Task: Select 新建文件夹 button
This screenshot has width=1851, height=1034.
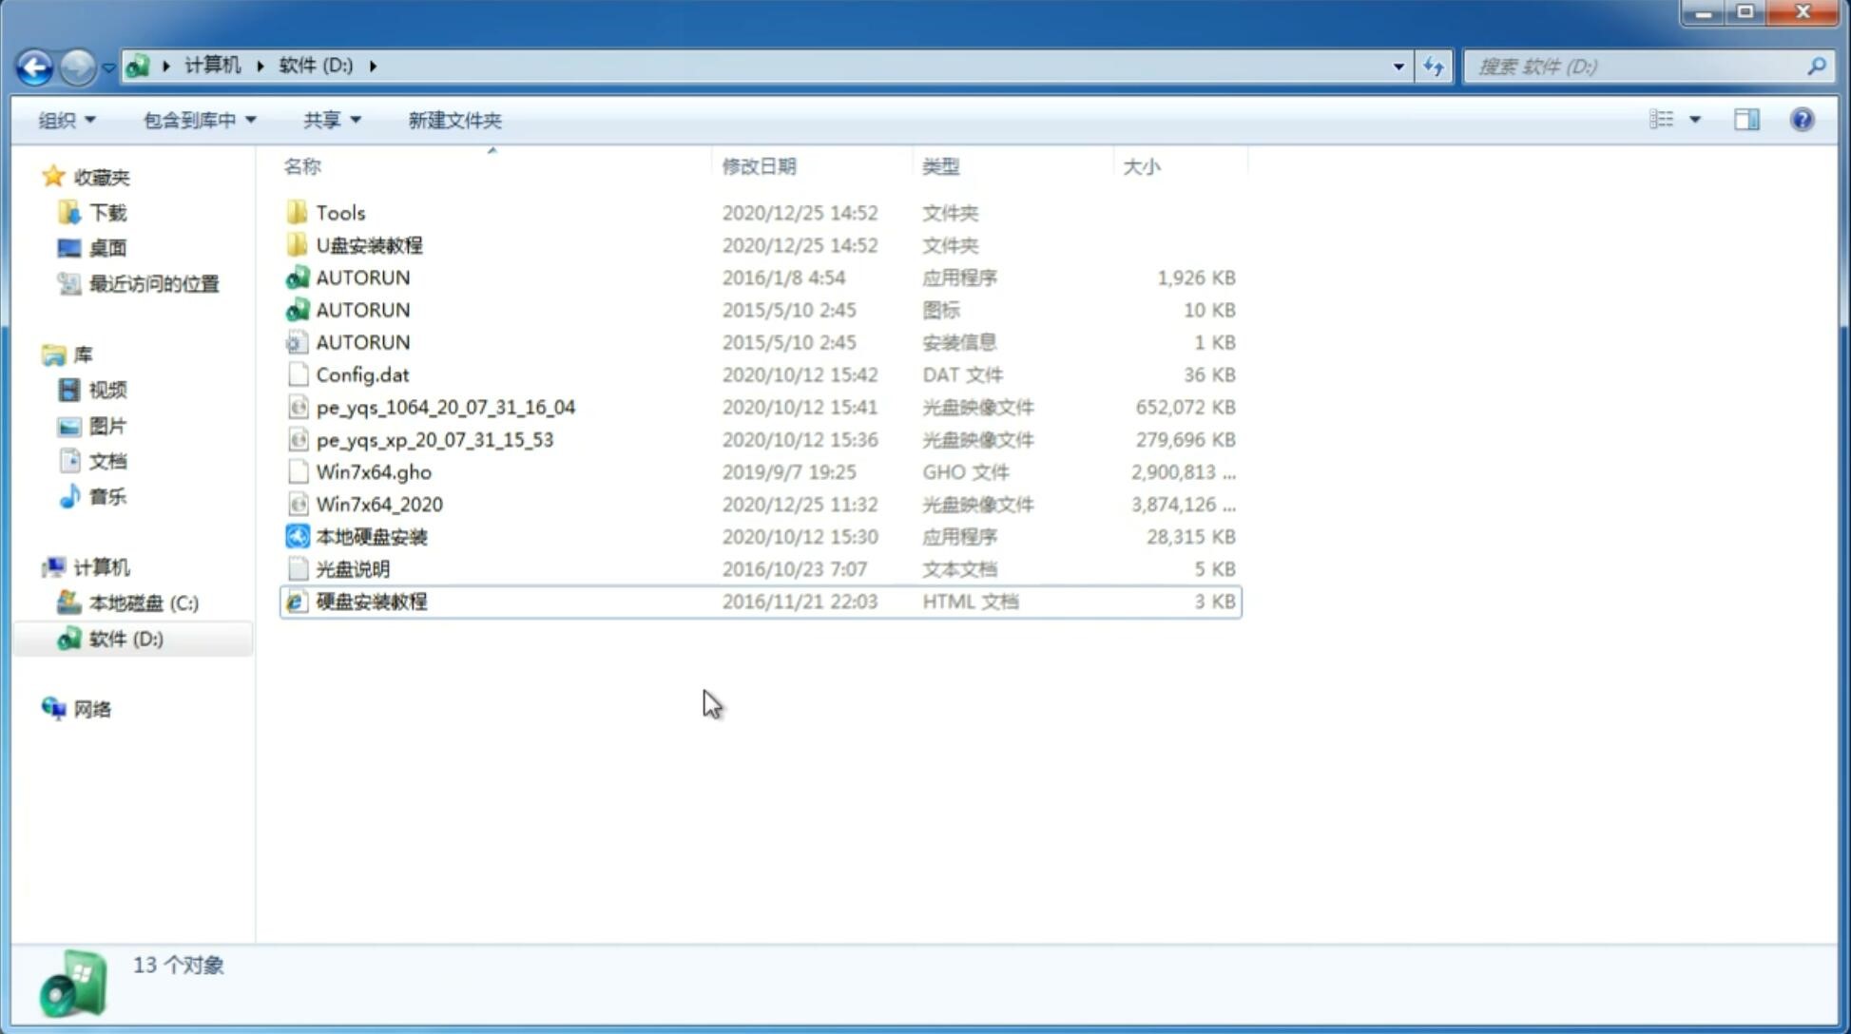Action: tap(453, 120)
